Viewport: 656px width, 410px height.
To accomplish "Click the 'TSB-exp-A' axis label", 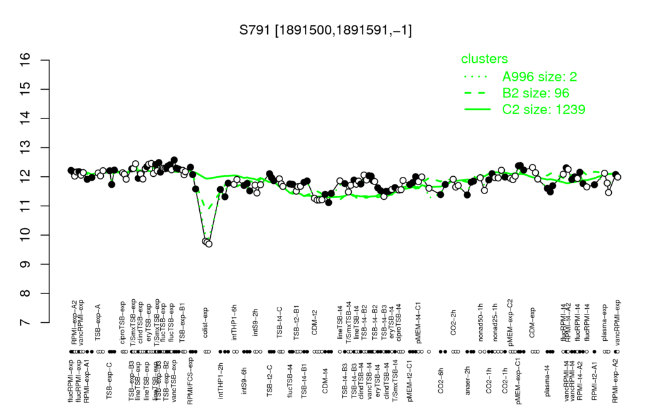I will pyautogui.click(x=98, y=324).
